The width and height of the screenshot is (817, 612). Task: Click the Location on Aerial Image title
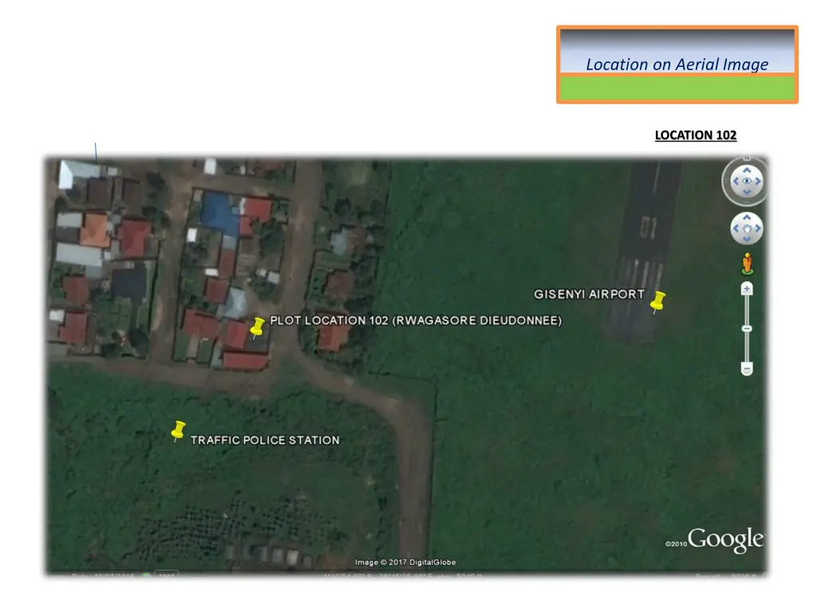point(677,64)
